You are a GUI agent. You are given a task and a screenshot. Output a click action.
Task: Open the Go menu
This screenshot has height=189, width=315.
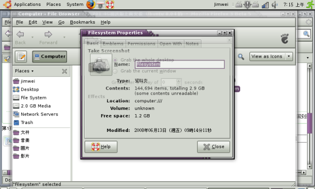(x=61, y=22)
